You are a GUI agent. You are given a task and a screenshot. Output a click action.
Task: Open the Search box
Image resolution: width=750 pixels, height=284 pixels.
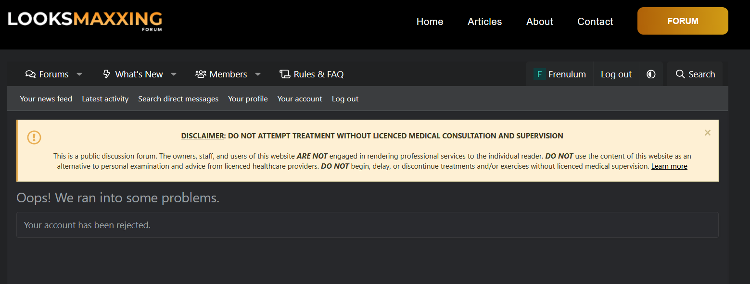[695, 74]
